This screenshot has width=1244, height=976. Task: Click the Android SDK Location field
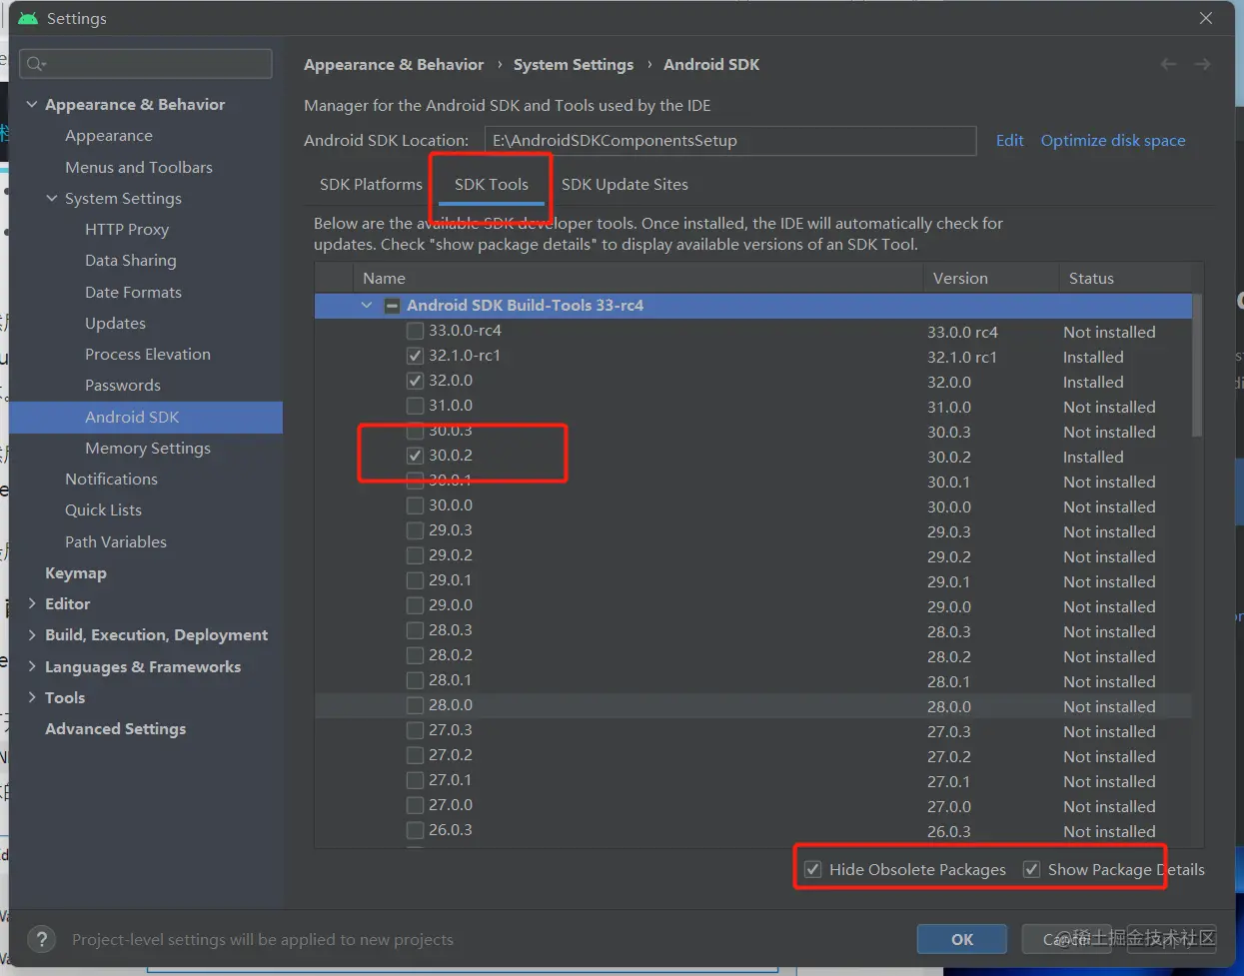(729, 141)
